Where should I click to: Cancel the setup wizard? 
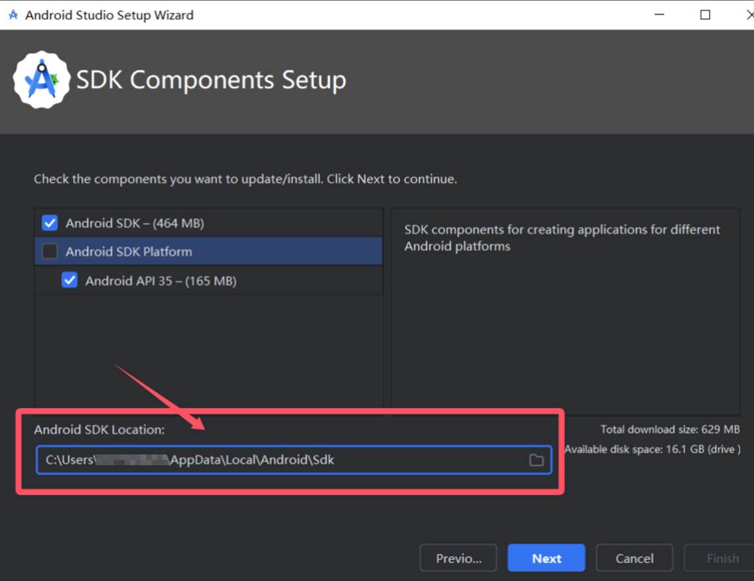(x=634, y=558)
